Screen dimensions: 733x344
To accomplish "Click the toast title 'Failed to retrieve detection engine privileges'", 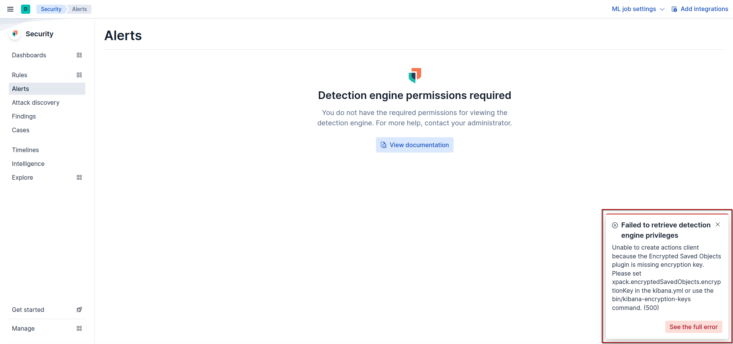I will pos(666,230).
